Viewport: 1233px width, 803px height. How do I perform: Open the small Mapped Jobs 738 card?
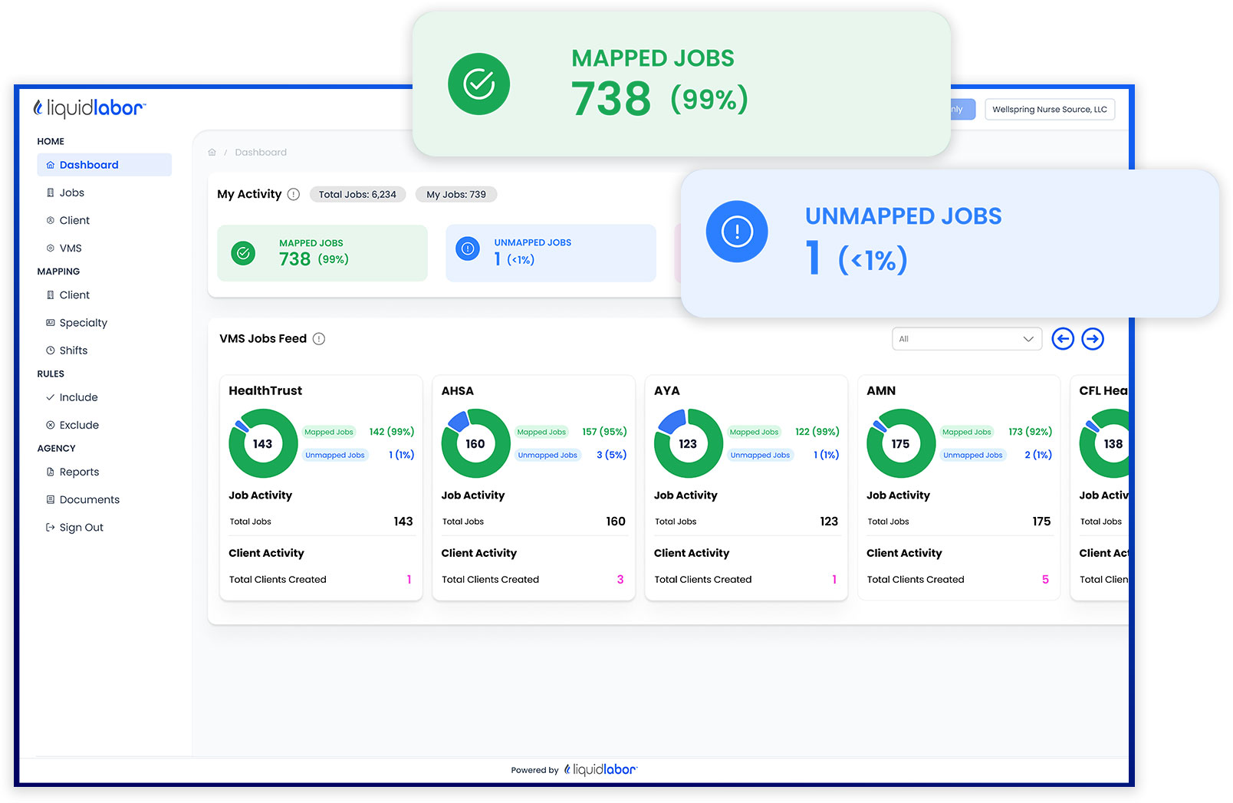[x=322, y=253]
